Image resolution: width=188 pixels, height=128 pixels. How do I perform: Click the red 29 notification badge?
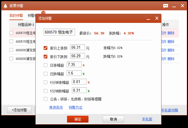pos(43,13)
